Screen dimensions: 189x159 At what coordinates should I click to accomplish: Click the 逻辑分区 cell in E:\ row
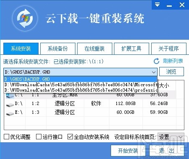click(x=65, y=113)
